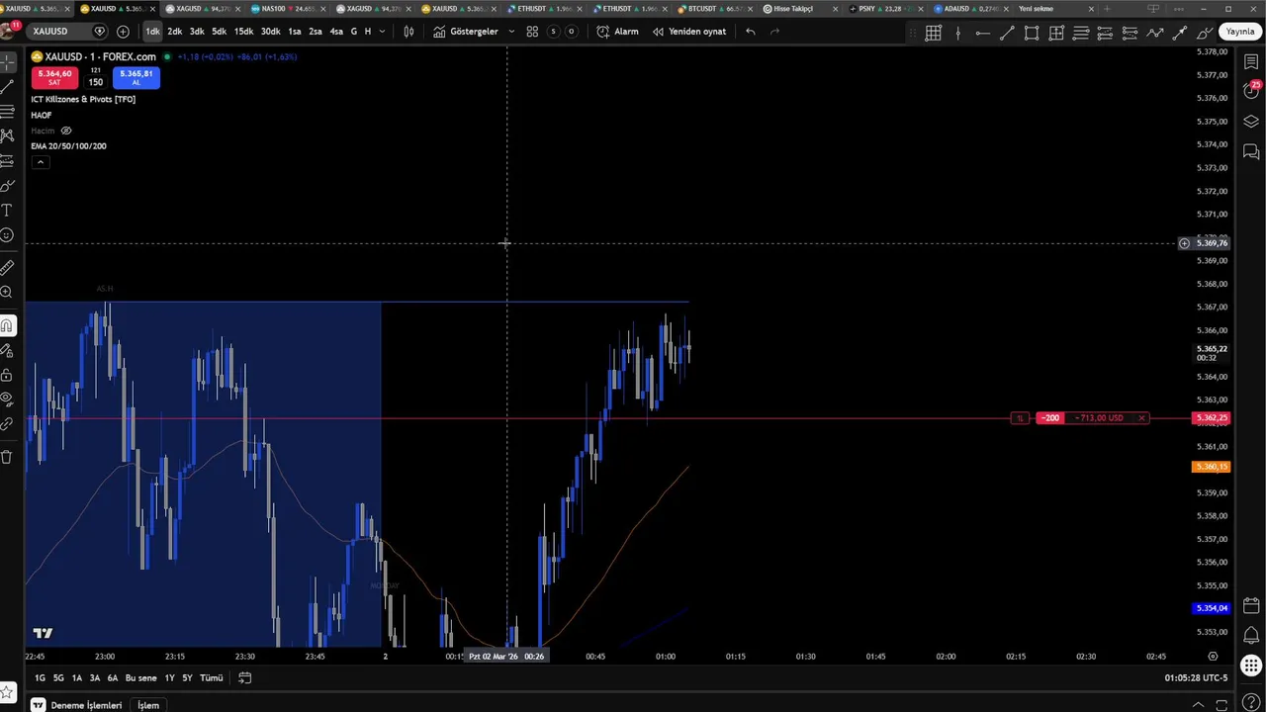This screenshot has height=712, width=1266.
Task: Select the brush favorite drawing tool
Action: (x=1205, y=33)
